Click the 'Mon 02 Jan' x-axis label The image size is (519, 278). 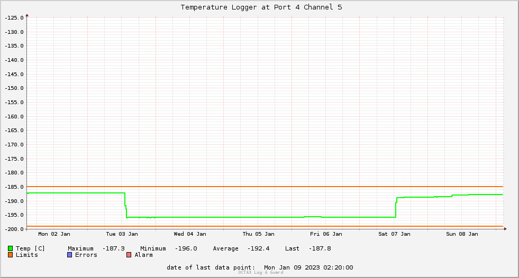point(54,234)
